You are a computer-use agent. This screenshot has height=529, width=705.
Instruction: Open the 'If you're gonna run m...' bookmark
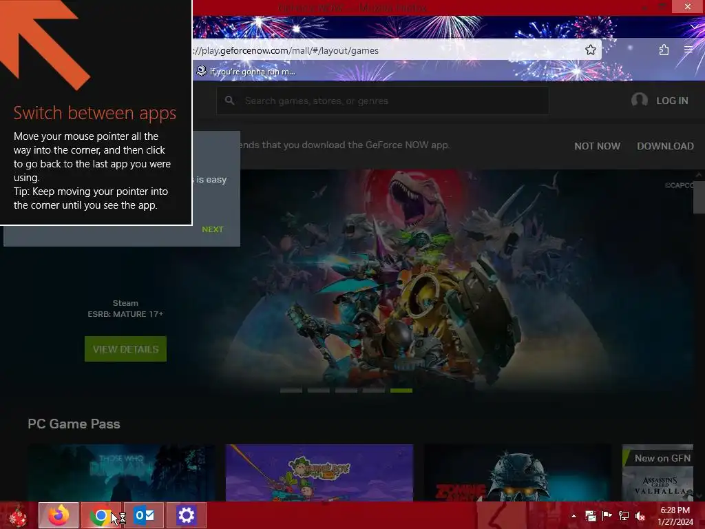point(246,72)
